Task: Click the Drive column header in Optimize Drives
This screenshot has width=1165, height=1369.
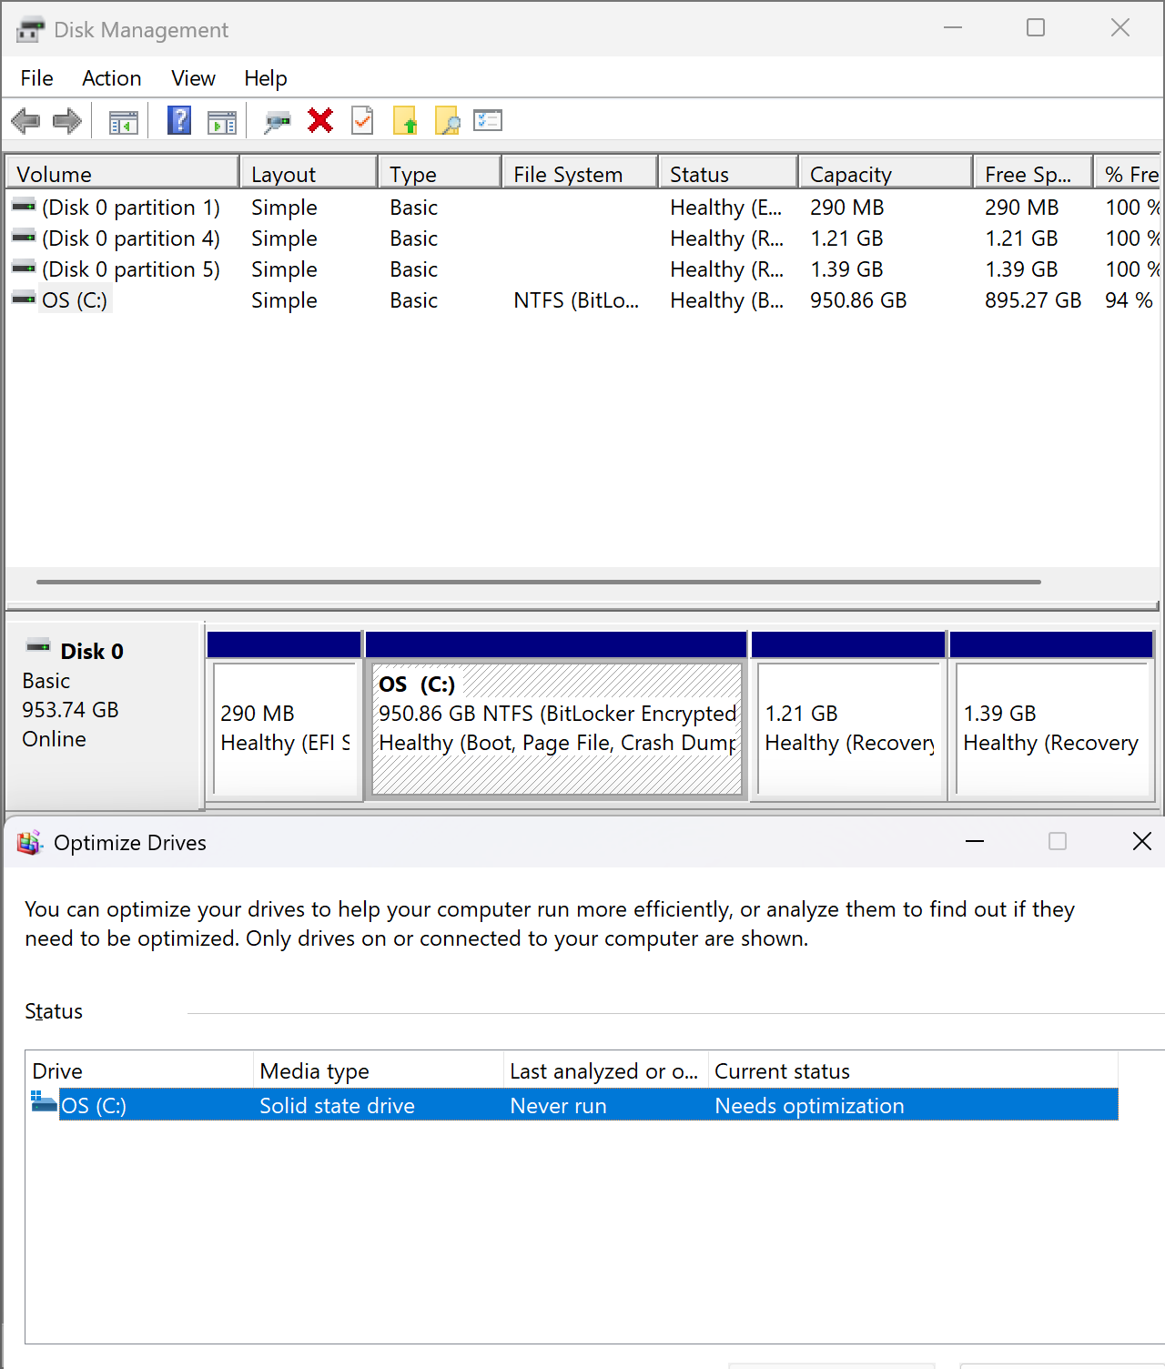Action: [x=139, y=1070]
